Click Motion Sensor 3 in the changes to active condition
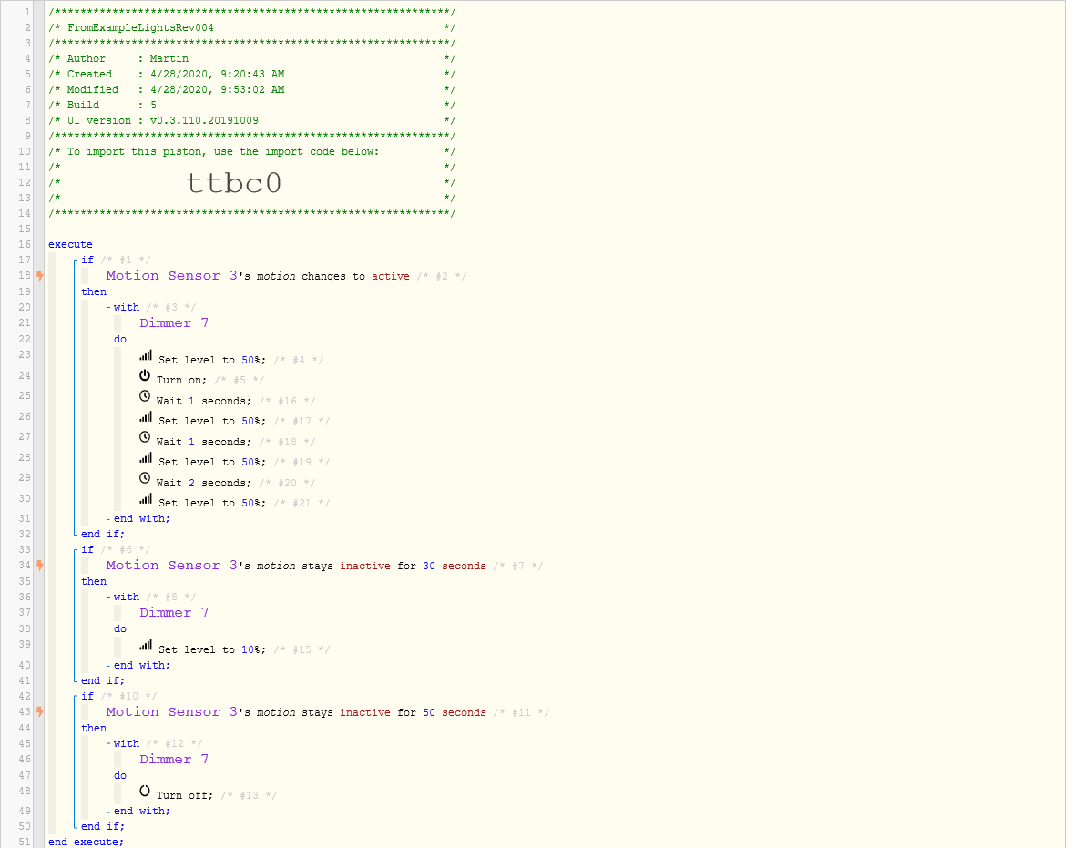This screenshot has height=848, width=1073. click(172, 275)
